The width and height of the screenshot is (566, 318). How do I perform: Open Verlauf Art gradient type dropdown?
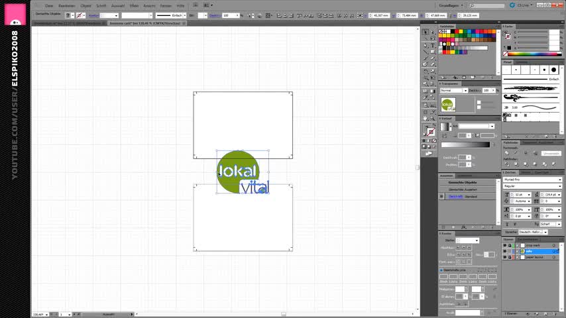476,126
